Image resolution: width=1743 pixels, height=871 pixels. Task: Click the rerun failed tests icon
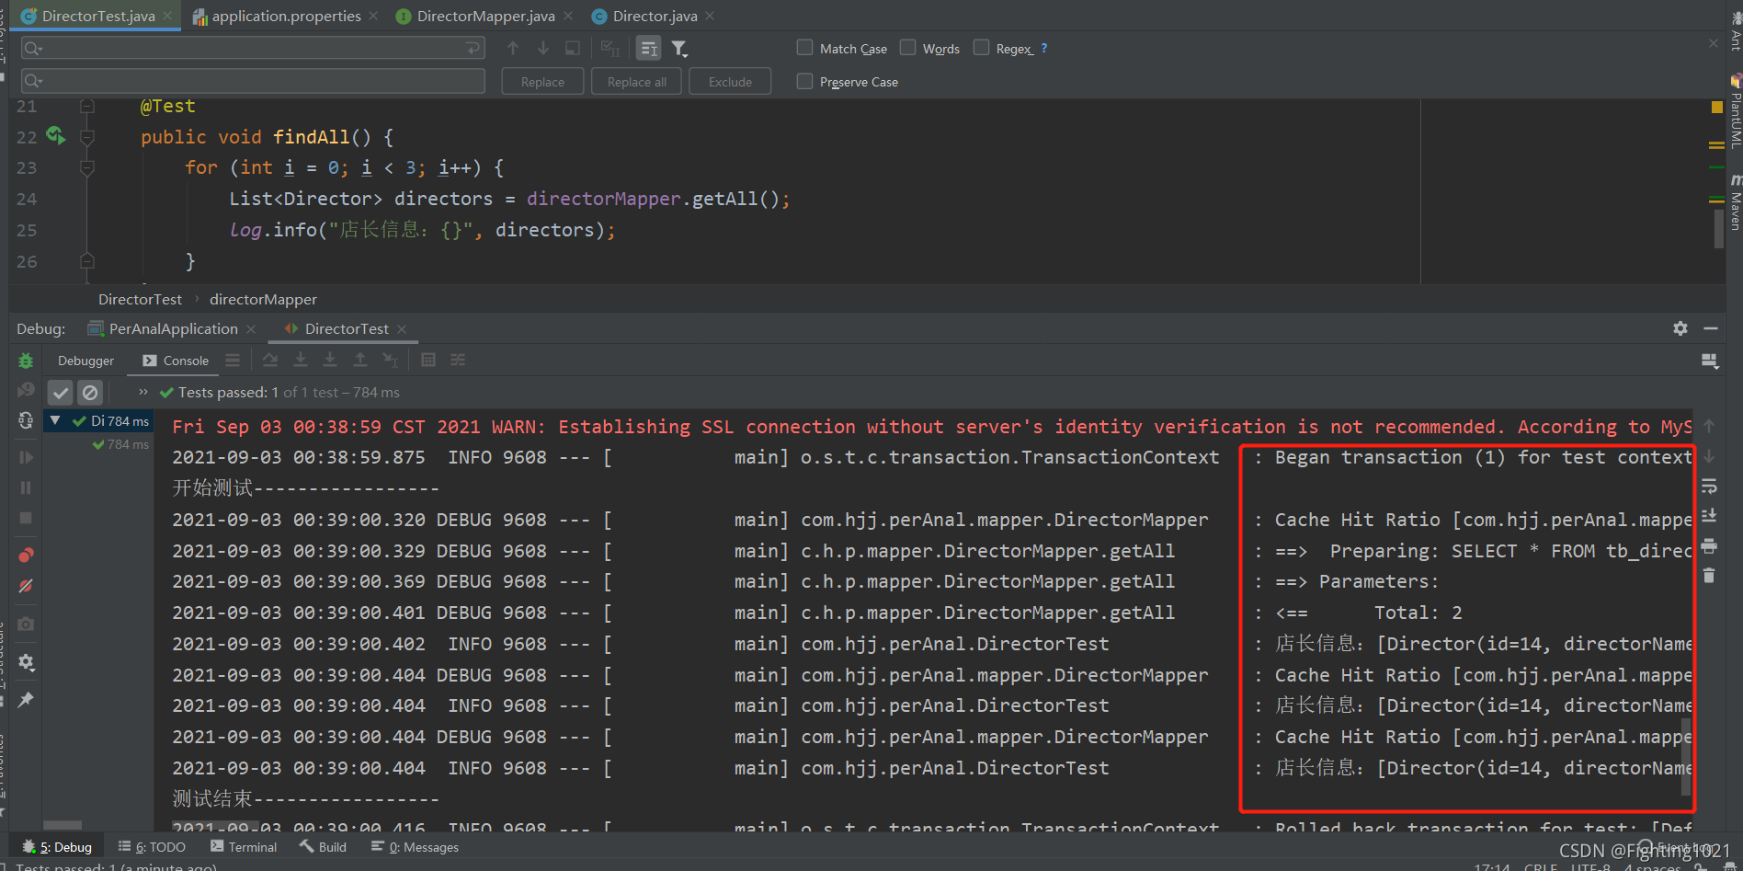point(26,390)
